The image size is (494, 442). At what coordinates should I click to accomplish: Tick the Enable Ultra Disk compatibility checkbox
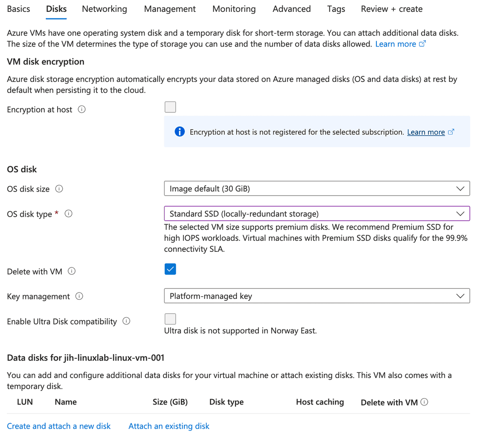(x=170, y=319)
